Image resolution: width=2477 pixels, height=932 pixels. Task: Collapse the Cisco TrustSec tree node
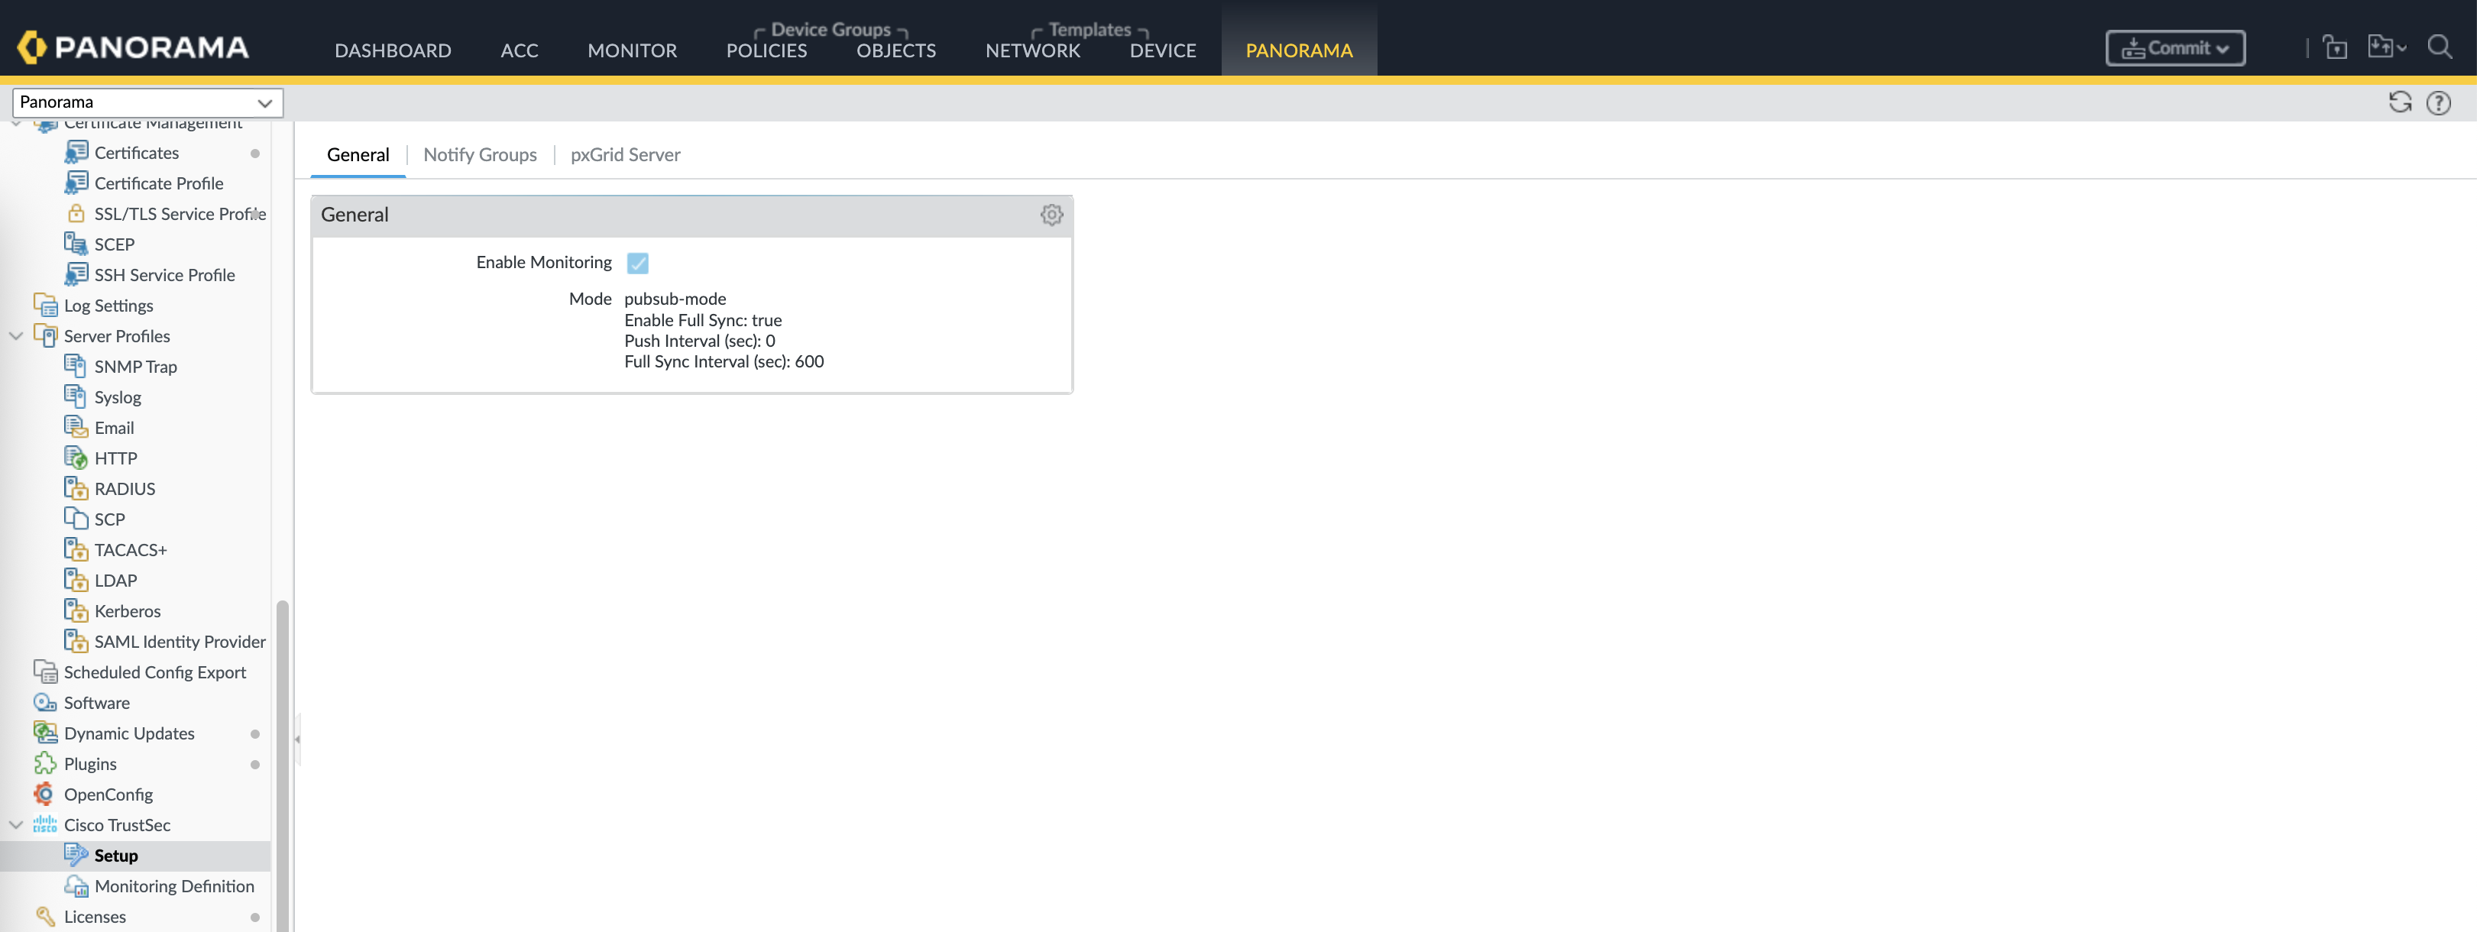coord(16,824)
